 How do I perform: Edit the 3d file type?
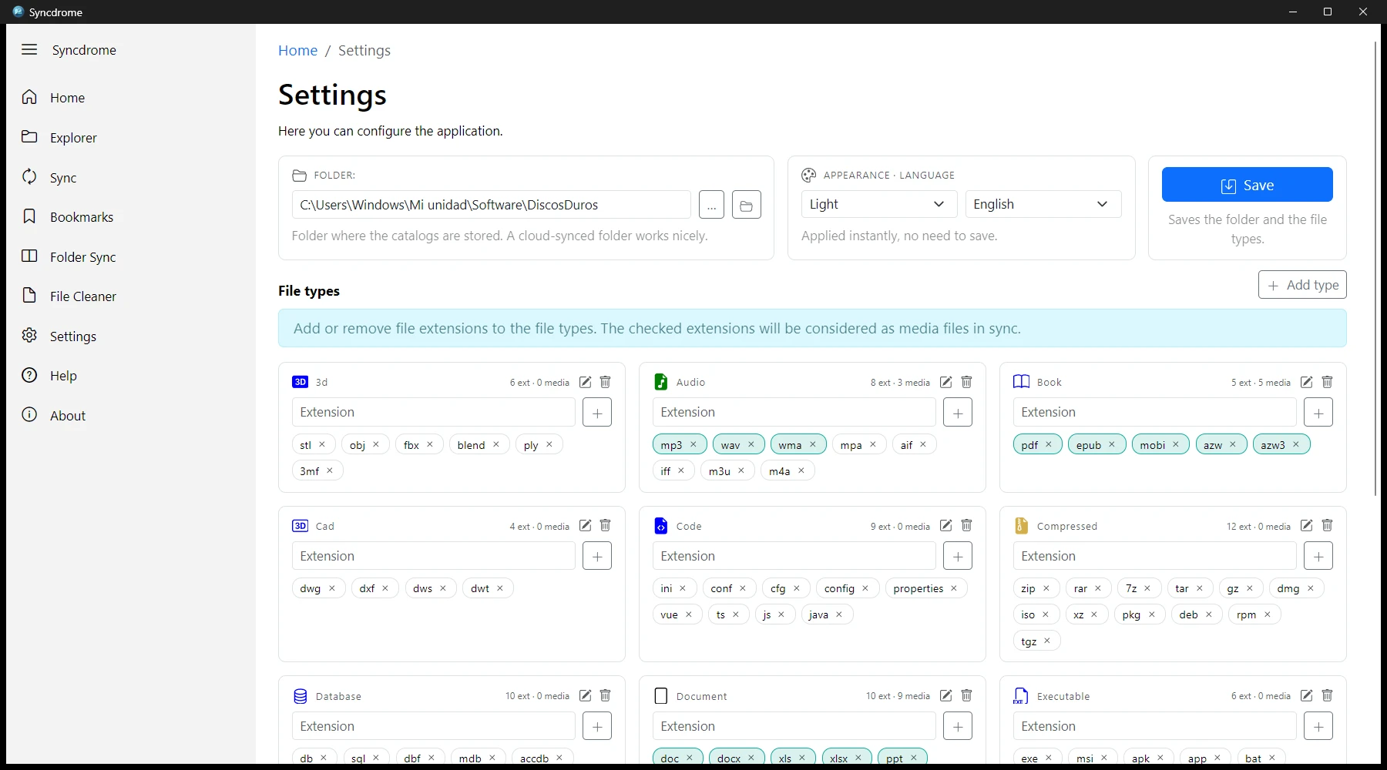[586, 382]
